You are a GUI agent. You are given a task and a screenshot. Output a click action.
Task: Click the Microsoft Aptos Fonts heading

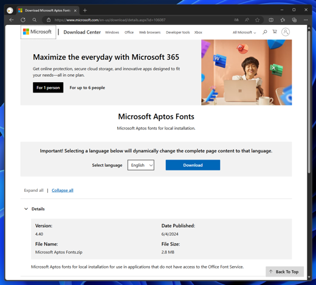[156, 116]
